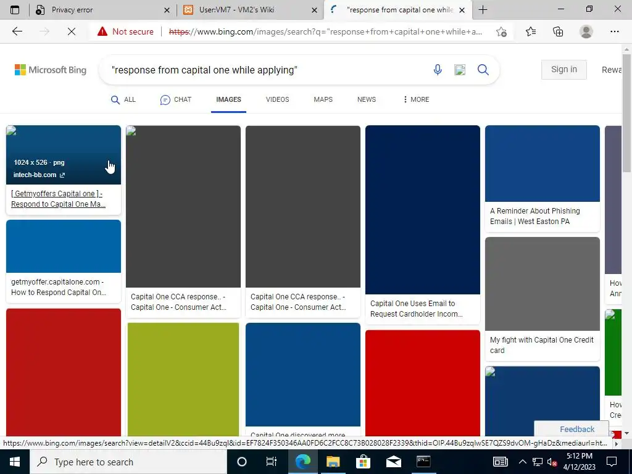The height and width of the screenshot is (474, 632).
Task: Open the Mail app from taskbar
Action: [x=393, y=462]
